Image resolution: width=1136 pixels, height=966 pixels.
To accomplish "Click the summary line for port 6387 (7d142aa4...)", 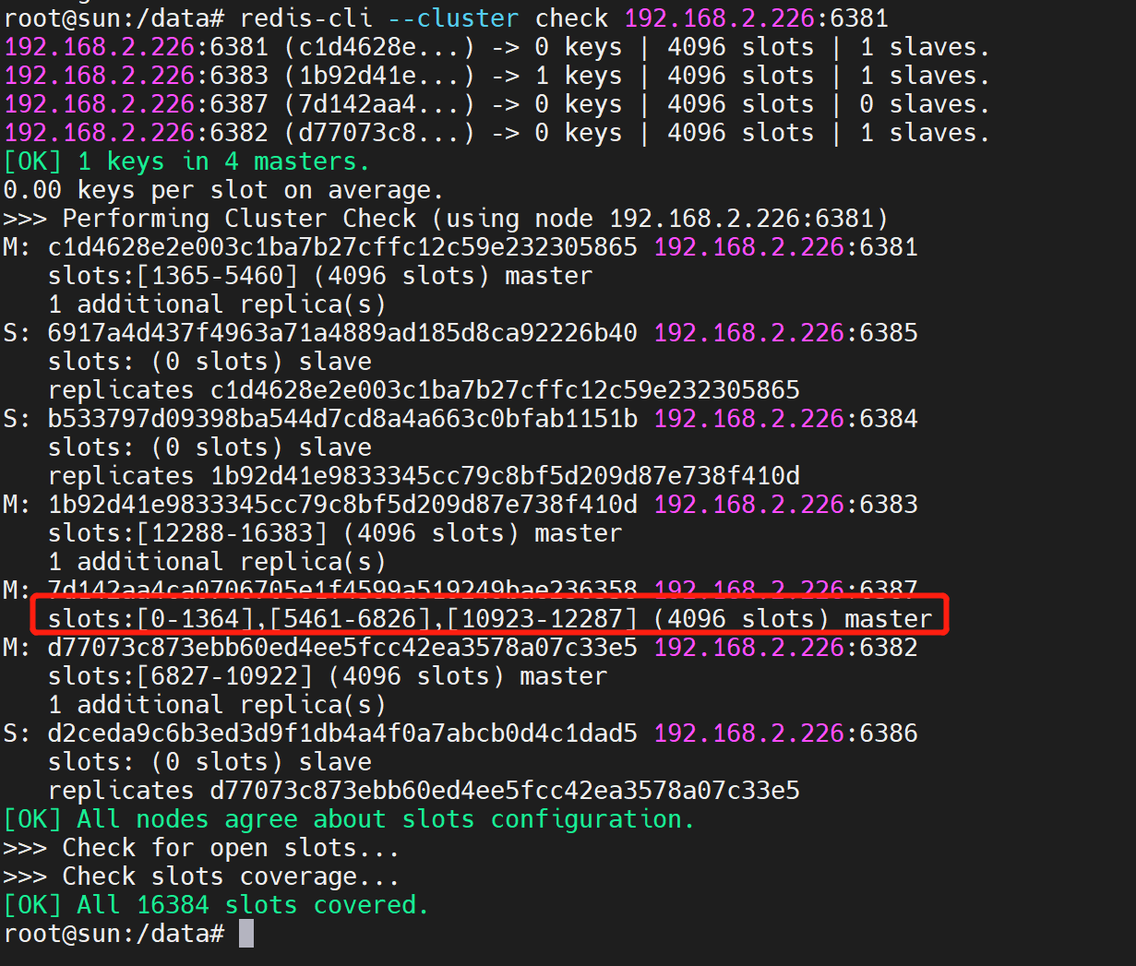I will coord(496,103).
